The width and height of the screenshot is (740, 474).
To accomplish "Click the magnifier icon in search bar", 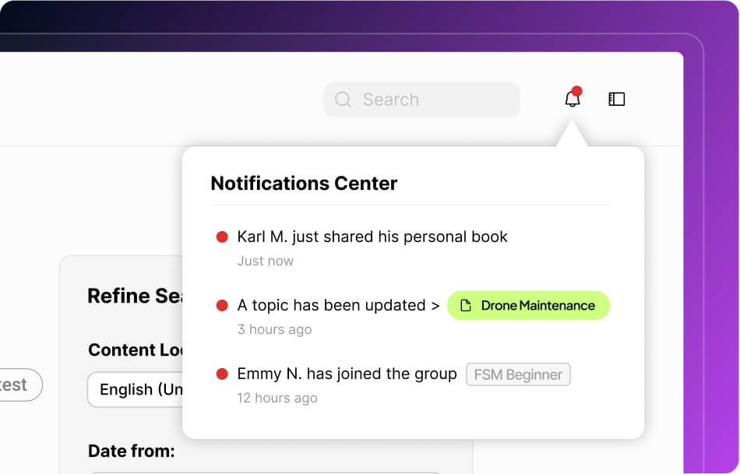I will point(343,100).
